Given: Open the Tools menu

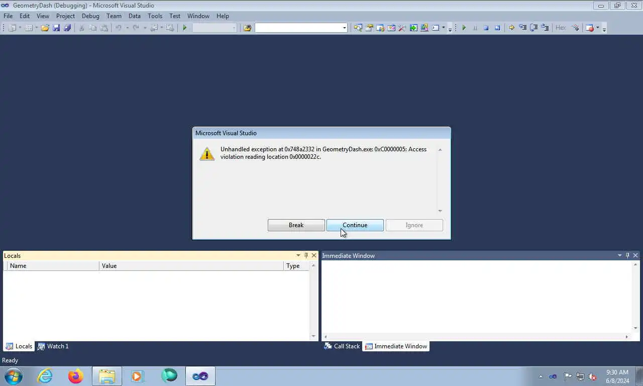Looking at the screenshot, I should 155,16.
